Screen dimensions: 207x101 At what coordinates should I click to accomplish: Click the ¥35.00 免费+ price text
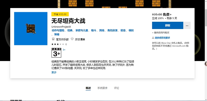tap(162, 14)
